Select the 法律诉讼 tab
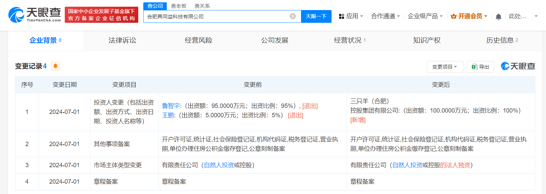Image resolution: width=546 pixels, height=194 pixels. [x=122, y=41]
